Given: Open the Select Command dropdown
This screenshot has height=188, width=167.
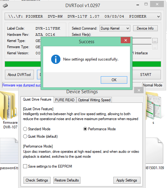Looking at the screenshot, I should coord(115,28).
